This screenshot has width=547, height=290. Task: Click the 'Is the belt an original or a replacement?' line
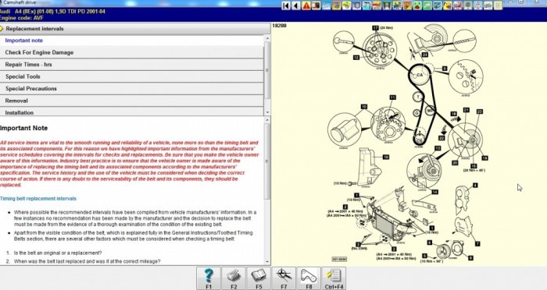(x=58, y=253)
